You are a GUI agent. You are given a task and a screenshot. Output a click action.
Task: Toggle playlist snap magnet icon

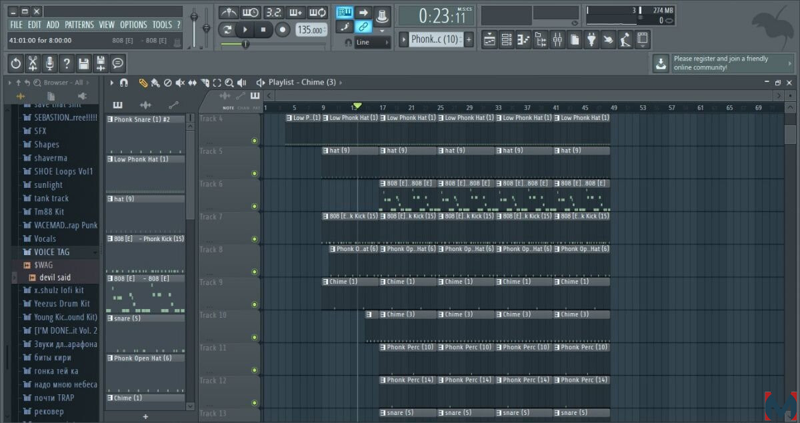coord(123,83)
